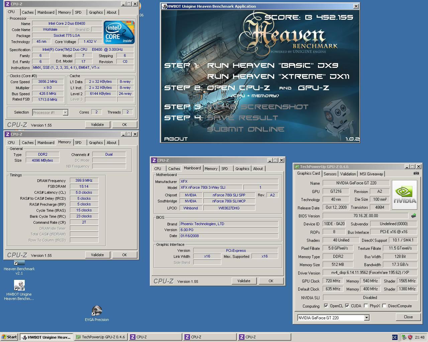Click the Bandwidth value 17.3 GB/s
Image resolution: width=428 pixels, height=342 pixels.
tap(400, 265)
